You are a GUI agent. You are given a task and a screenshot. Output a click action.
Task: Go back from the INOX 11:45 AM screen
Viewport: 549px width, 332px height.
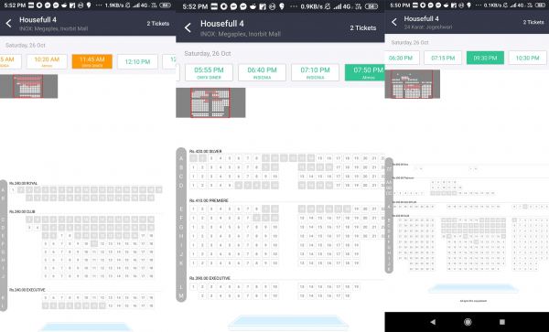click(x=9, y=24)
